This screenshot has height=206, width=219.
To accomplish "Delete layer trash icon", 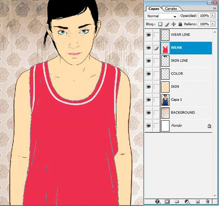I will pos(207,202).
